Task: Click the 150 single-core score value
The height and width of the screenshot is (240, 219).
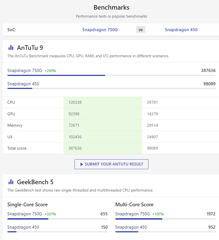Action: (x=104, y=227)
